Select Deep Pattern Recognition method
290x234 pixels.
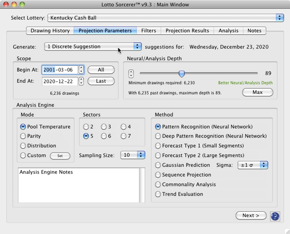[158, 136]
